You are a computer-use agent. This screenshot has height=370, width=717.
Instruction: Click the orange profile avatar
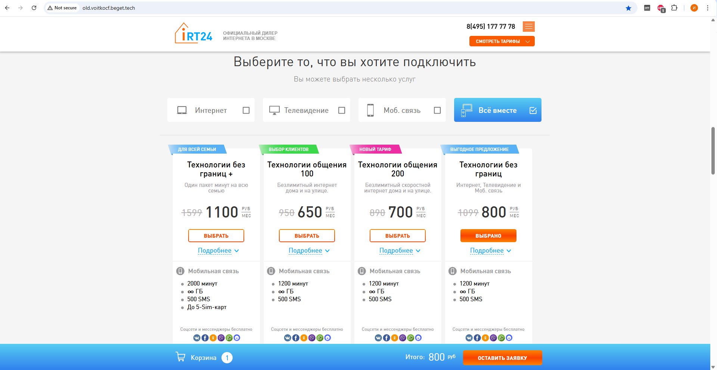(x=694, y=8)
